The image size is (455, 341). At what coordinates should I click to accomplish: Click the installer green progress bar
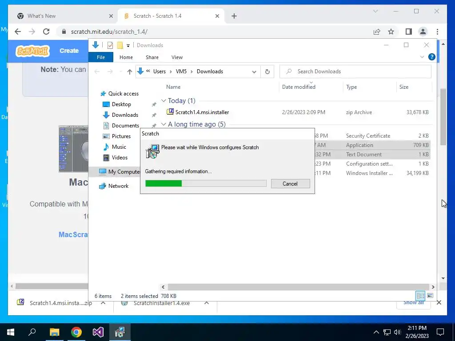point(206,183)
